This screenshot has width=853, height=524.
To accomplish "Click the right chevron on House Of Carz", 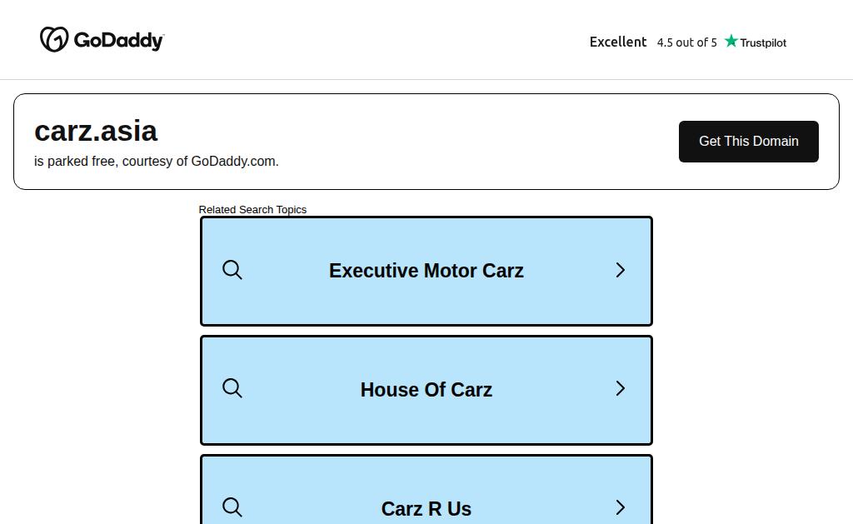I will pyautogui.click(x=620, y=388).
